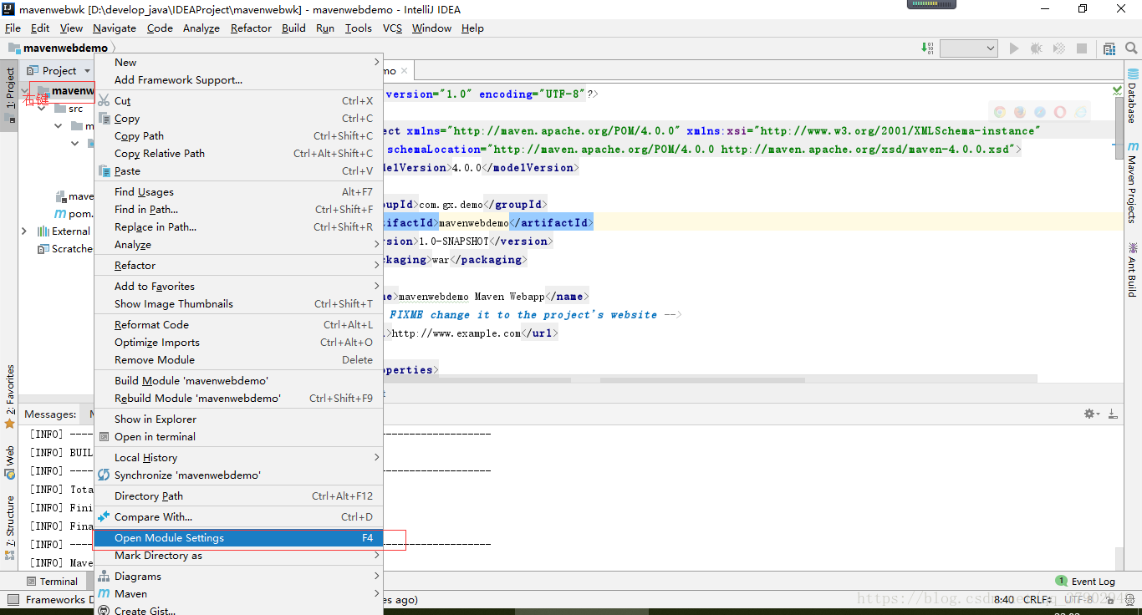Click the Compare With arrows icon

[104, 517]
